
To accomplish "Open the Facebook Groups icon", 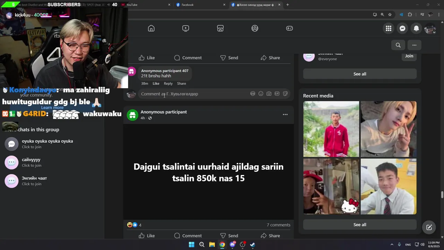I will (x=255, y=28).
